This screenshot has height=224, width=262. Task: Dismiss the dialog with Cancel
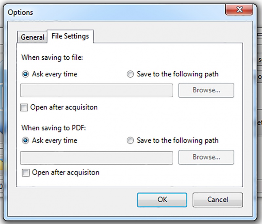[217, 199]
